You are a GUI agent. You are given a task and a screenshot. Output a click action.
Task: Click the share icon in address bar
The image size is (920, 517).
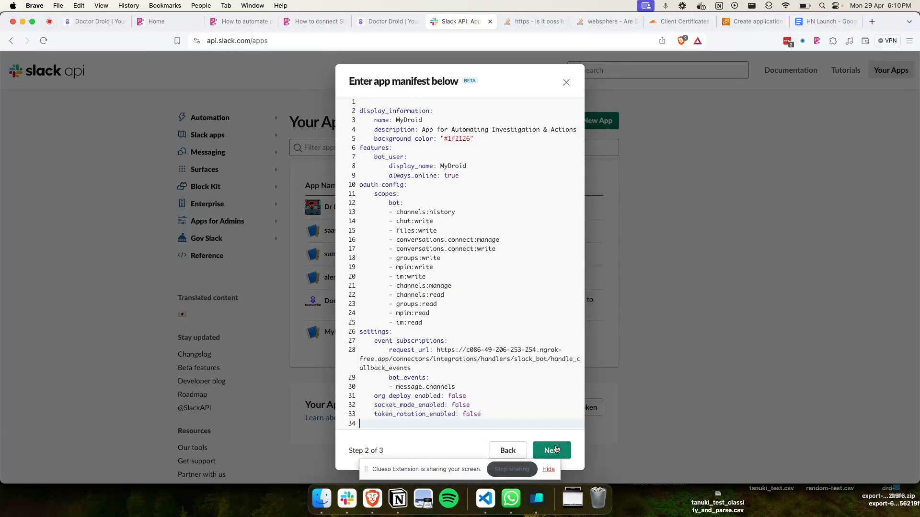(662, 41)
